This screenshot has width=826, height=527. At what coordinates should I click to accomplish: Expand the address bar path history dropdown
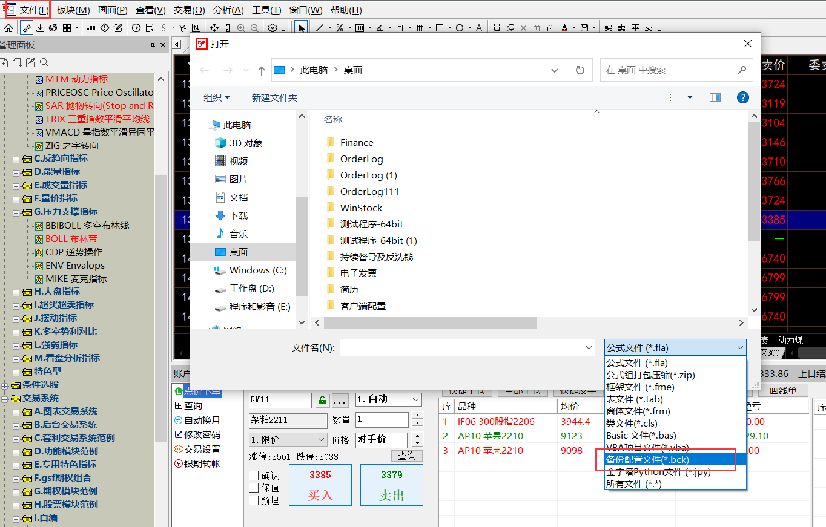555,70
